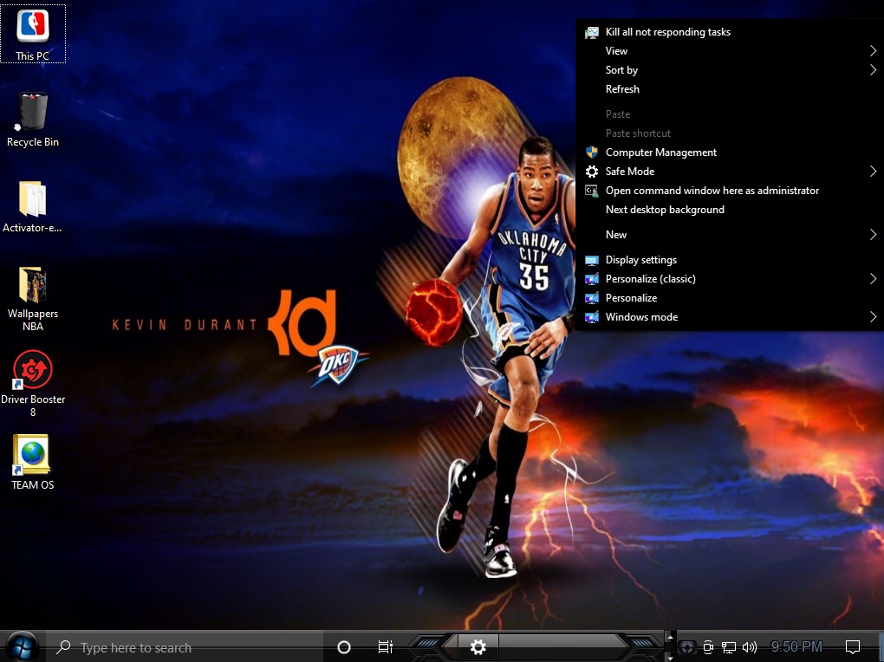
Task: Expand the Windows mode submenu arrow
Action: 873,317
